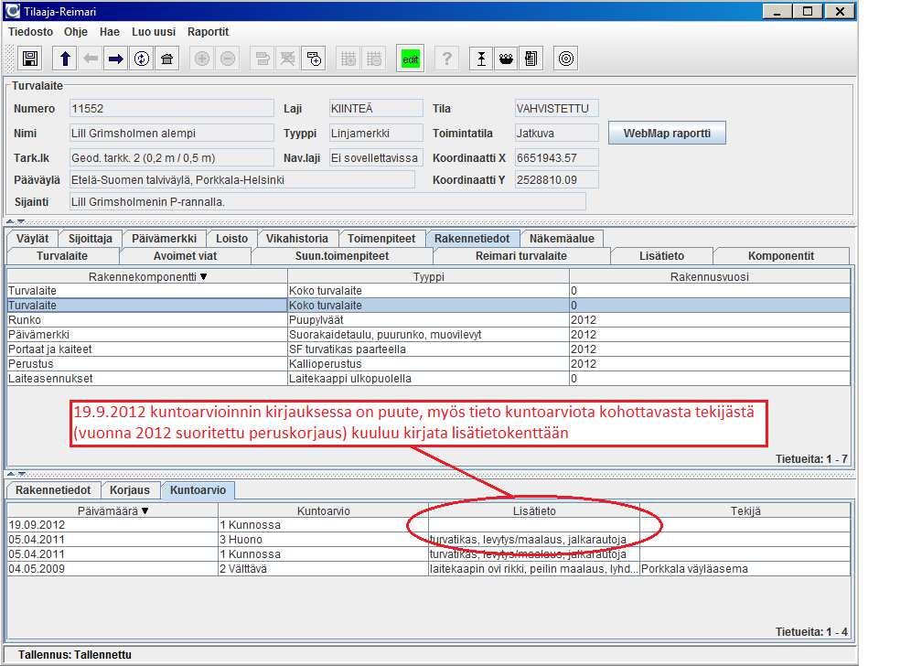Select the Turvalaite tab in second row
The height and width of the screenshot is (666, 922).
(x=62, y=256)
